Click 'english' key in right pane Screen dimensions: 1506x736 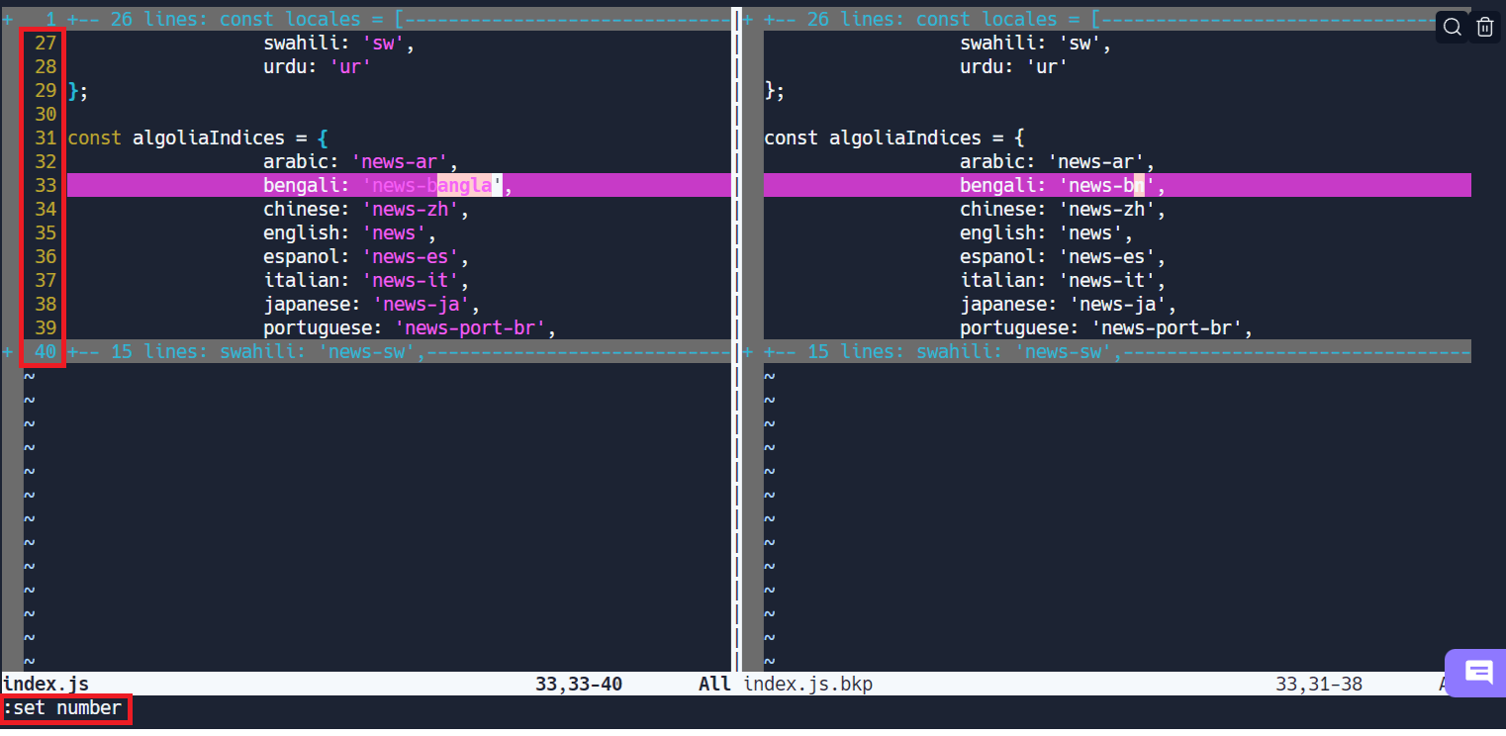(x=998, y=232)
